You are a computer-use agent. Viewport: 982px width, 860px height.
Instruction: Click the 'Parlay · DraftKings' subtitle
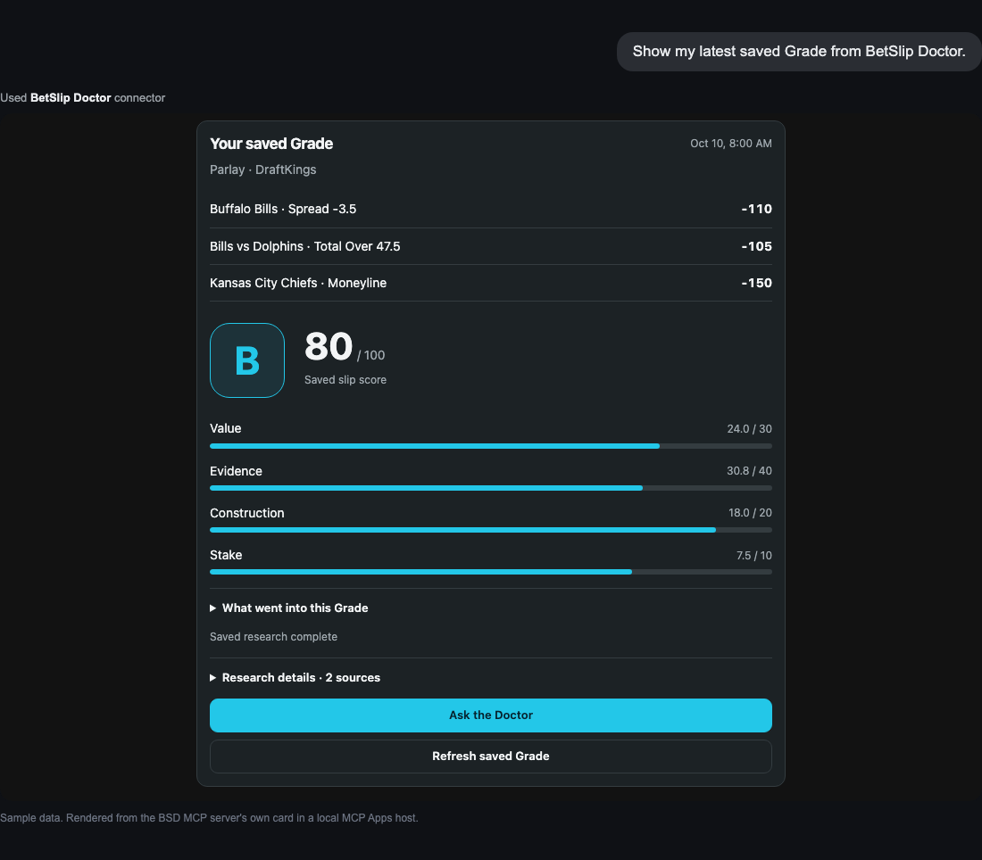point(263,170)
